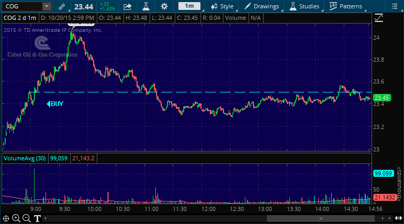Click the expand-collapse time axis icon
This screenshot has height=224, width=404.
pyautogui.click(x=399, y=219)
